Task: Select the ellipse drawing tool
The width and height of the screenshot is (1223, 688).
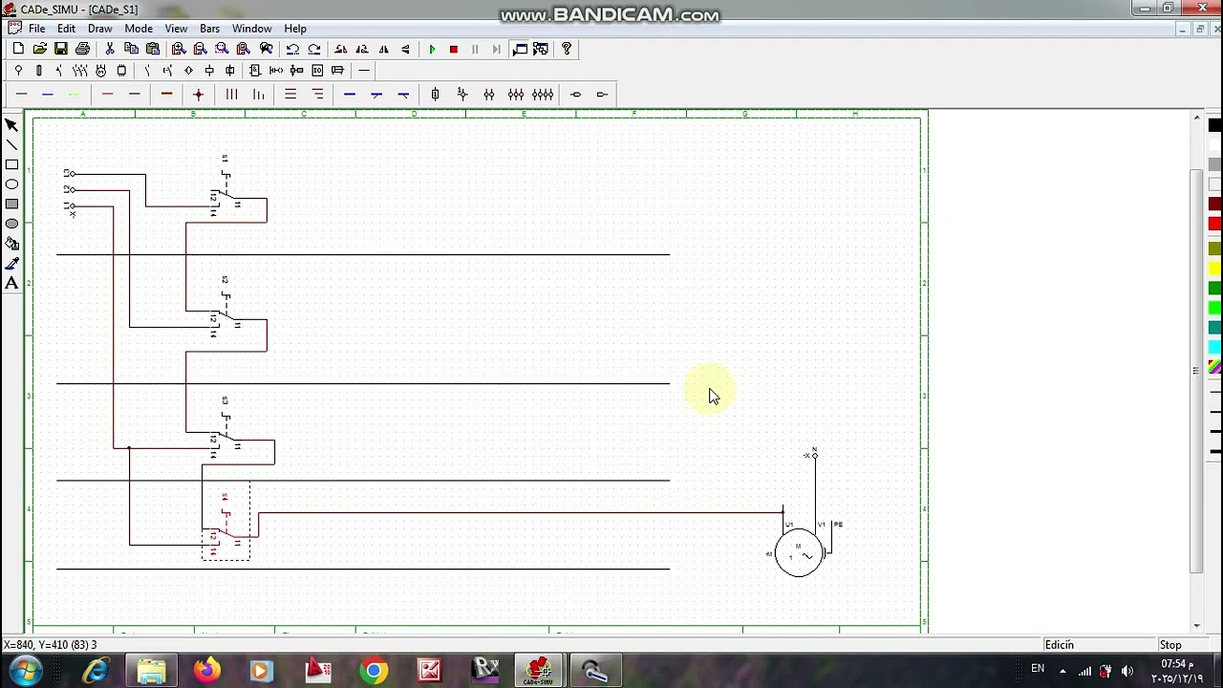Action: coord(11,184)
